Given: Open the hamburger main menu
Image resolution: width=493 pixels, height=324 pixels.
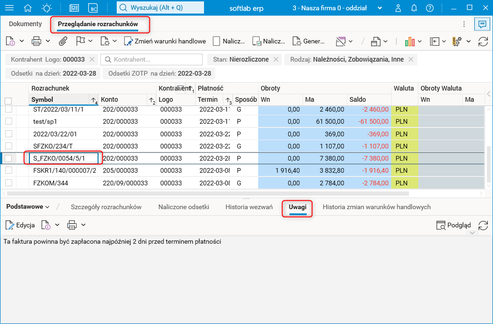Looking at the screenshot, I should click(x=9, y=8).
